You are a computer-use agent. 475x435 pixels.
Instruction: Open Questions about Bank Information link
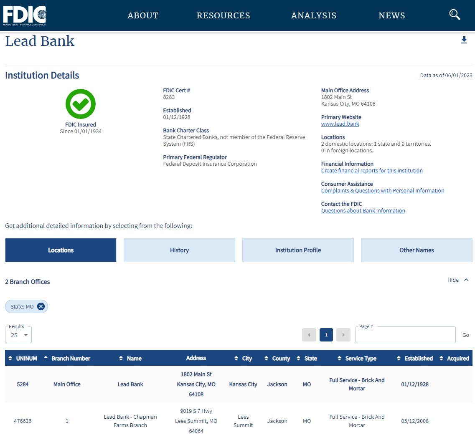point(363,210)
